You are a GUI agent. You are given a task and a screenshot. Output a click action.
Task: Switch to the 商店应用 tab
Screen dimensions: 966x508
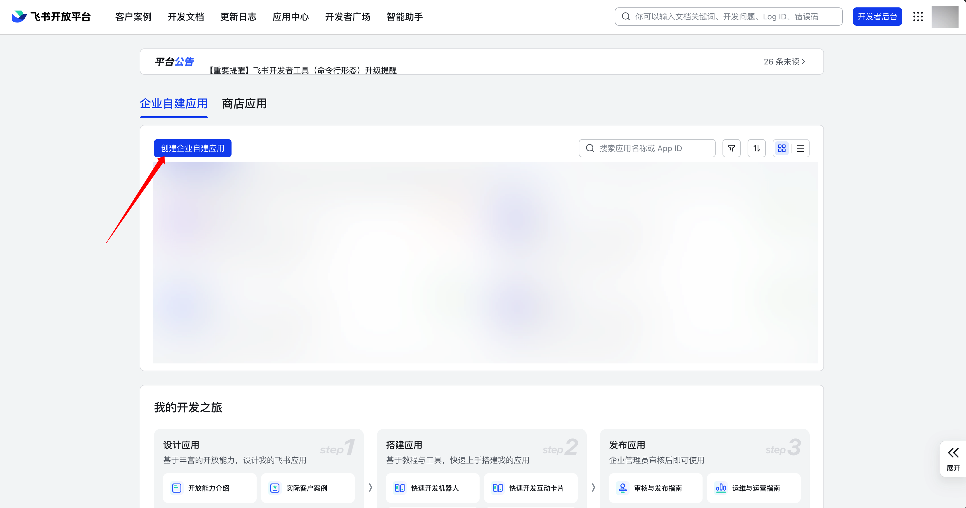click(244, 104)
